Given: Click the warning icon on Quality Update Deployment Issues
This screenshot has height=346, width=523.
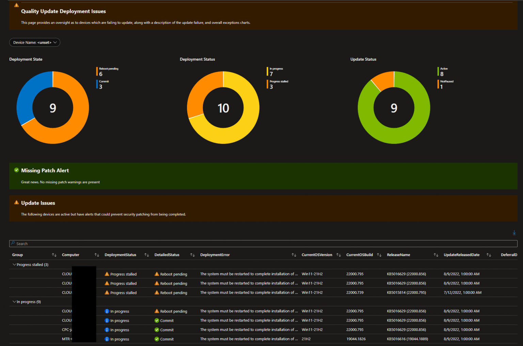Looking at the screenshot, I should tap(16, 5).
